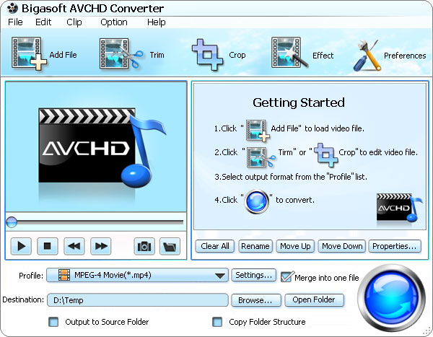Click the playback seek slider handle
Screen dimensions: 433x337
[12, 222]
